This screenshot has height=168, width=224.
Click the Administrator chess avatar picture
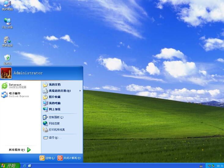click(x=6, y=73)
